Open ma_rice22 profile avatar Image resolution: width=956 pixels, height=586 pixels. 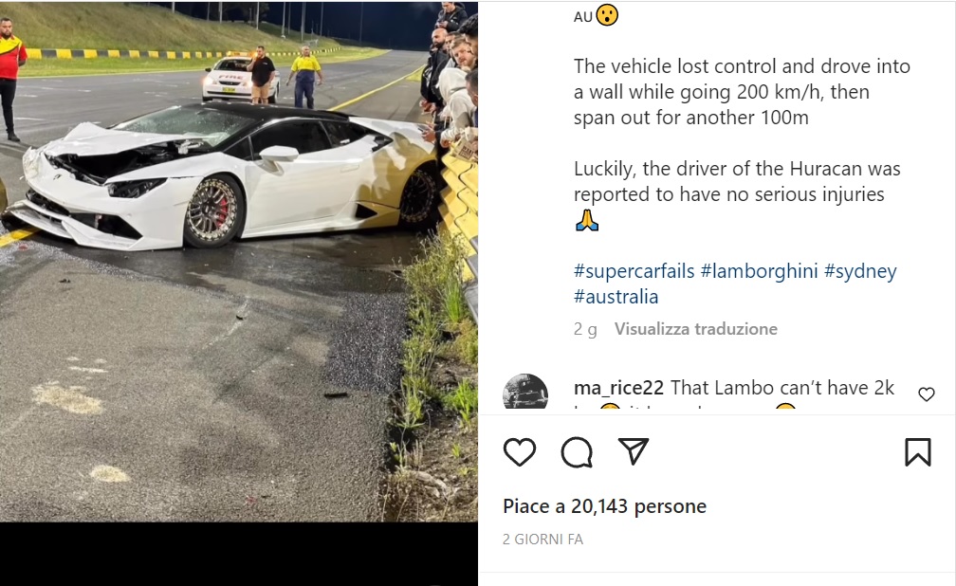click(525, 391)
